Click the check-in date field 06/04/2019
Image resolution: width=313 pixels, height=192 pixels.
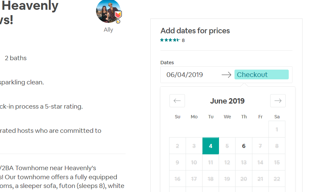pos(185,75)
